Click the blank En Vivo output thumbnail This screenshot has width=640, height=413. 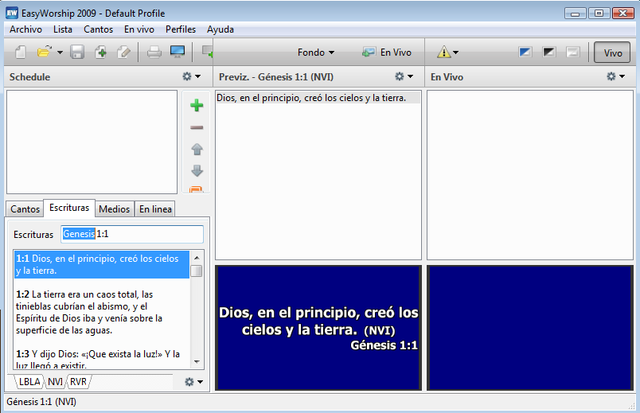click(x=530, y=328)
